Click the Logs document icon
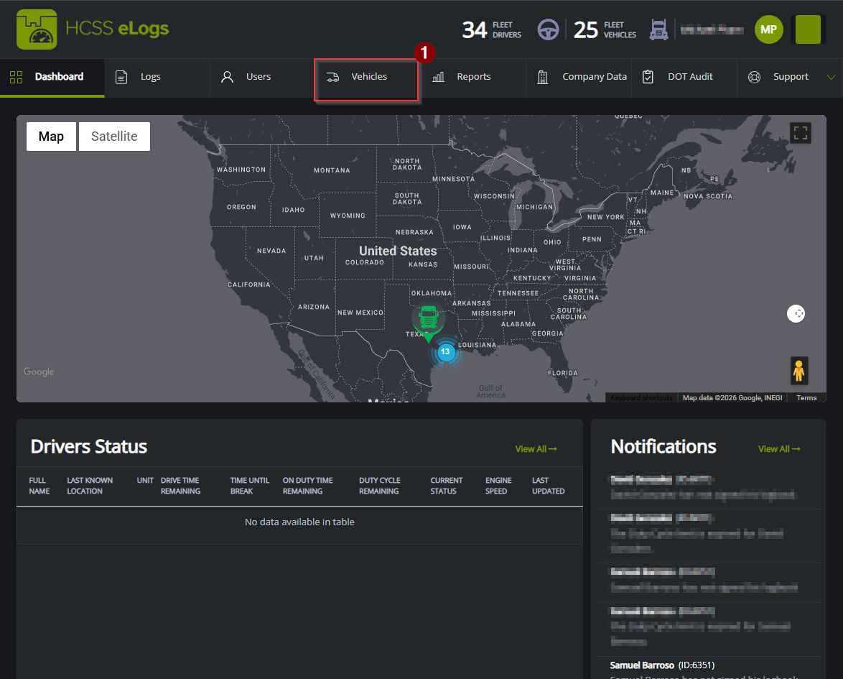 (121, 77)
